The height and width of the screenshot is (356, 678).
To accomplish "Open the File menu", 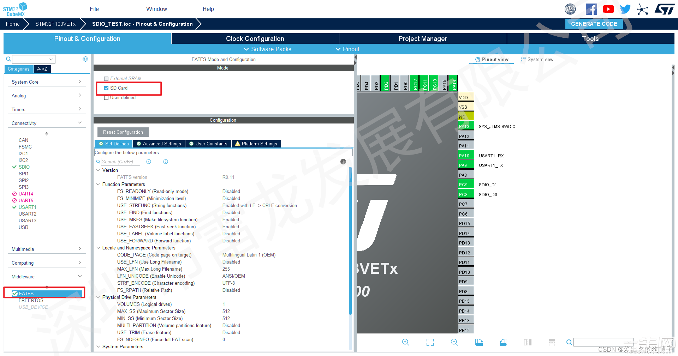I will (94, 9).
